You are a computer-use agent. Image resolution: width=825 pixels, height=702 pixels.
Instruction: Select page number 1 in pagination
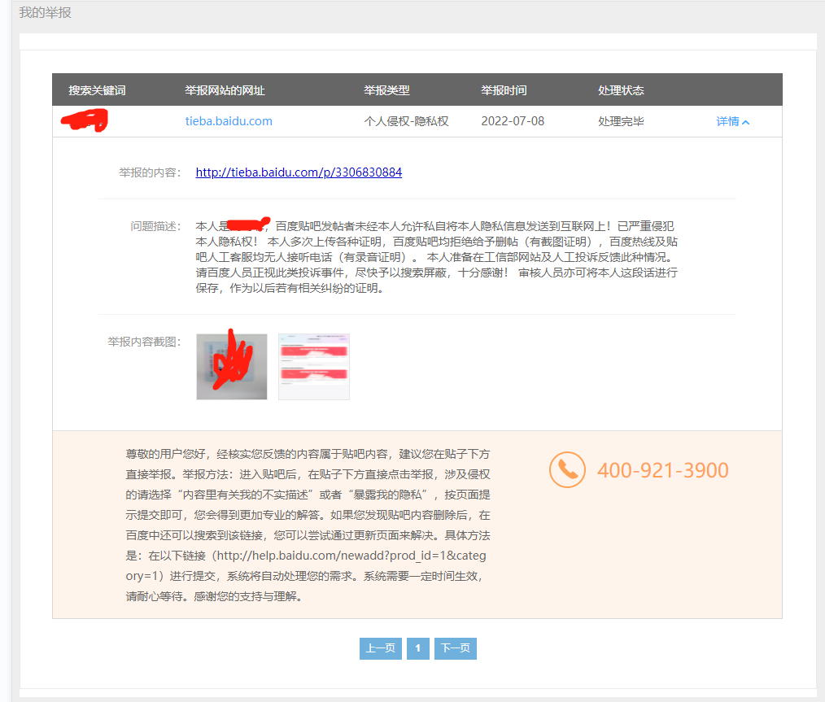pos(417,648)
